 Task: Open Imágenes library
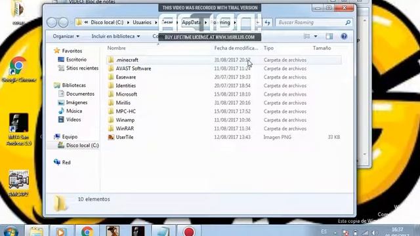(x=77, y=102)
